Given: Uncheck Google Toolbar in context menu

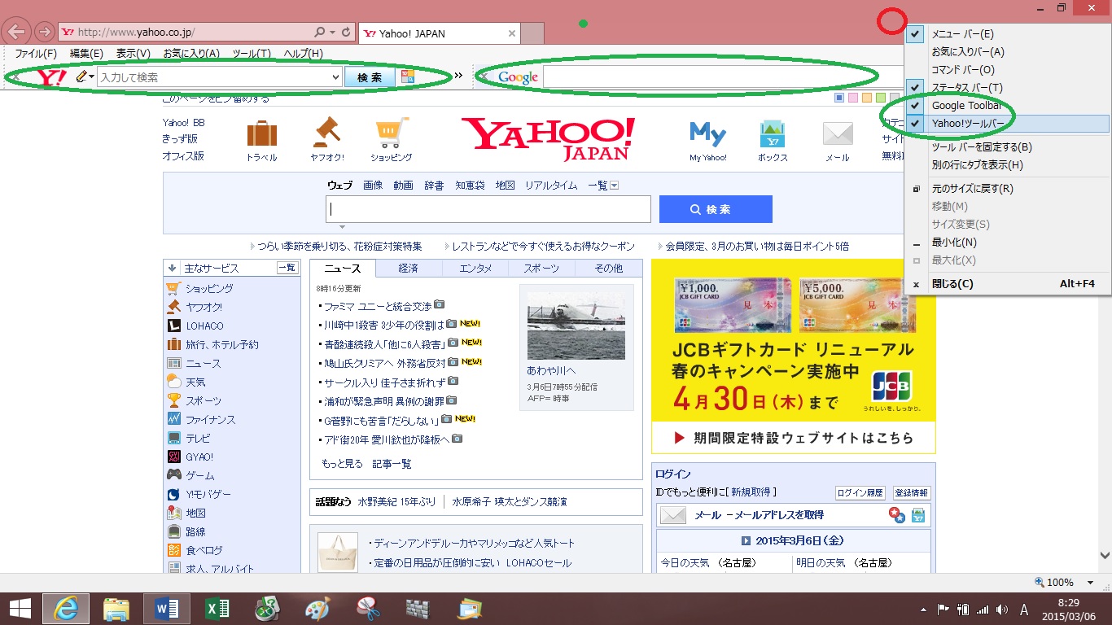Looking at the screenshot, I should click(x=1007, y=106).
